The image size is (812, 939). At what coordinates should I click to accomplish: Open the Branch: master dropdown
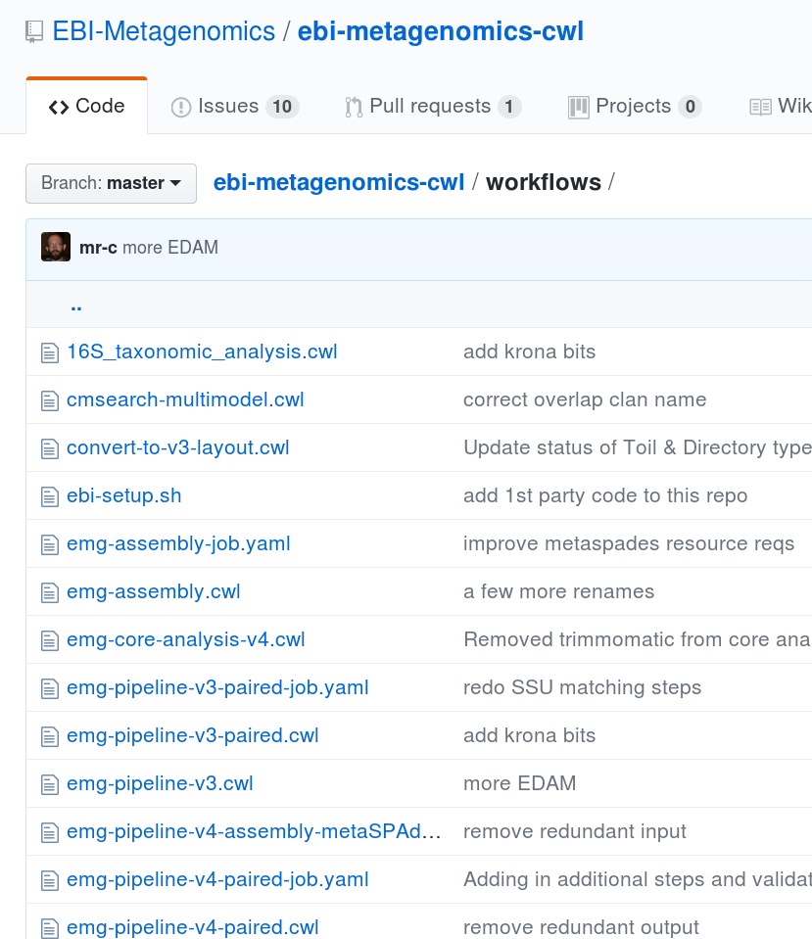111,183
